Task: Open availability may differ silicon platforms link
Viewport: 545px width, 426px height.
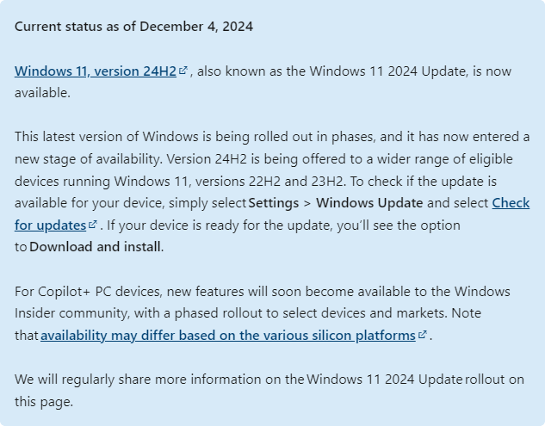Action: pos(227,336)
